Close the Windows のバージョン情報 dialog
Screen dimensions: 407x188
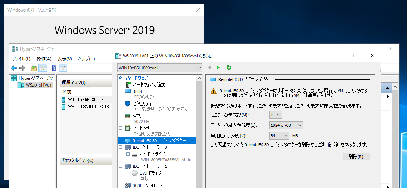[198, 10]
